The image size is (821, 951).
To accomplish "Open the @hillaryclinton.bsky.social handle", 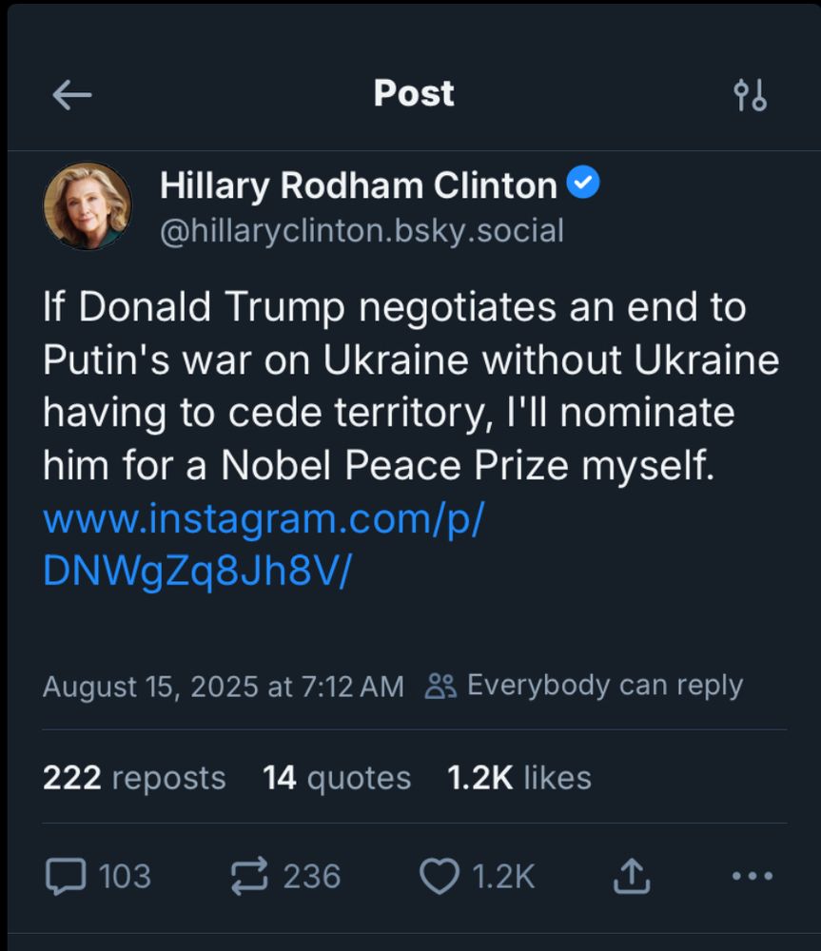I will coord(362,231).
